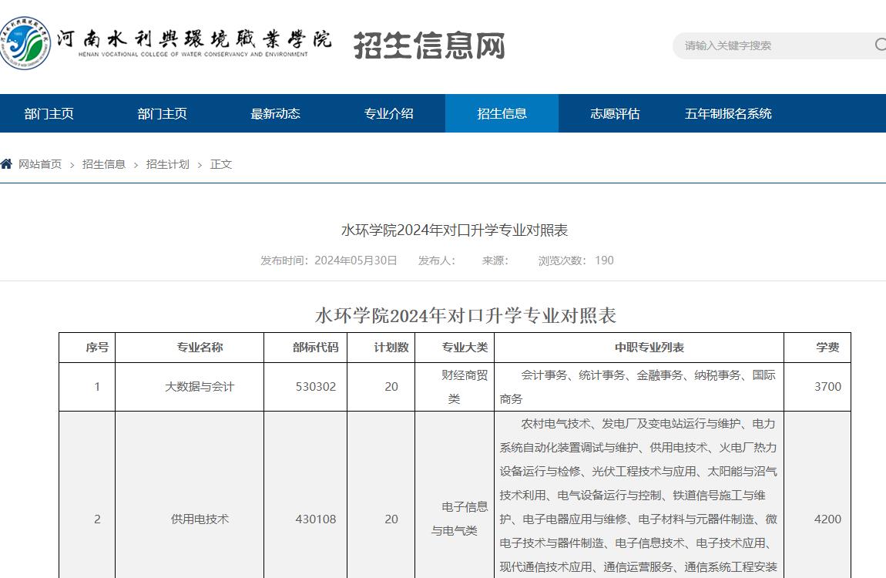
Task: Click the view count 190
Action: point(604,260)
